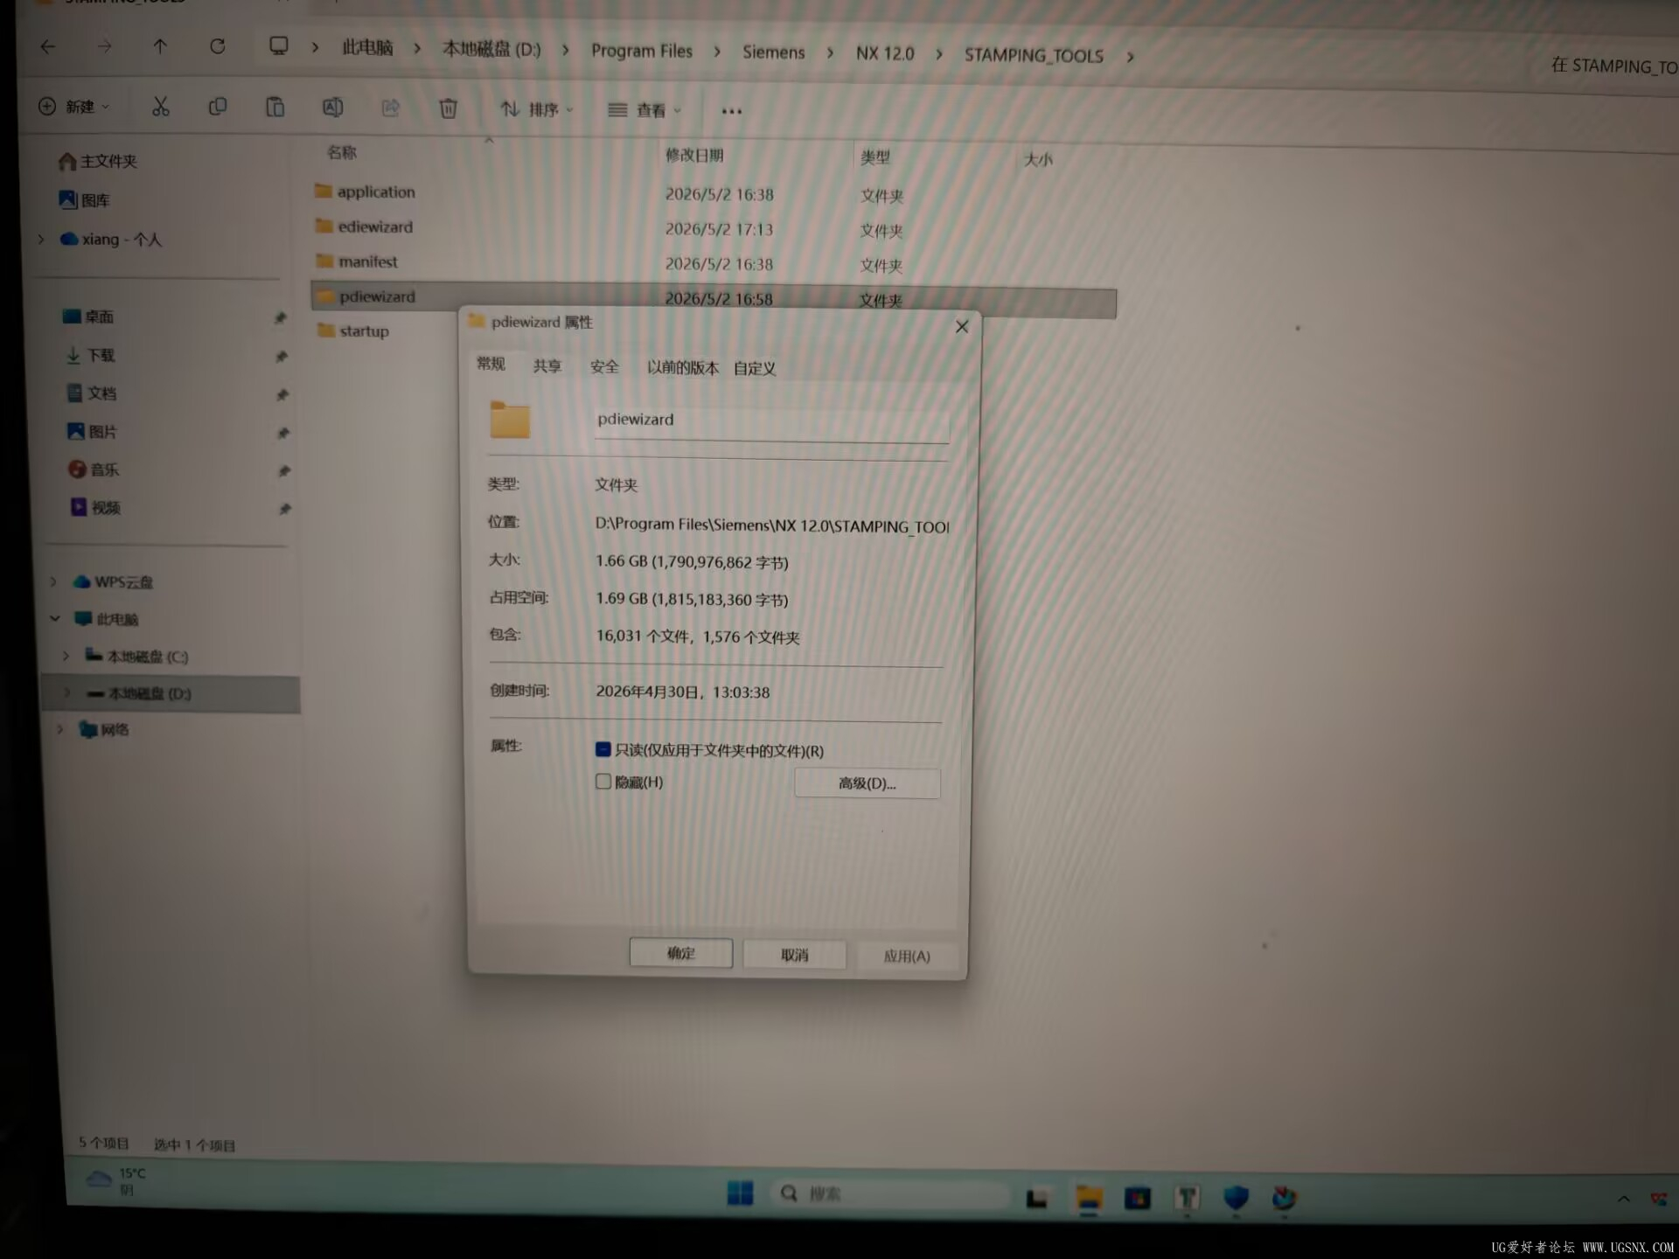Expand the WPS云盘 node
The height and width of the screenshot is (1259, 1679).
click(x=53, y=581)
